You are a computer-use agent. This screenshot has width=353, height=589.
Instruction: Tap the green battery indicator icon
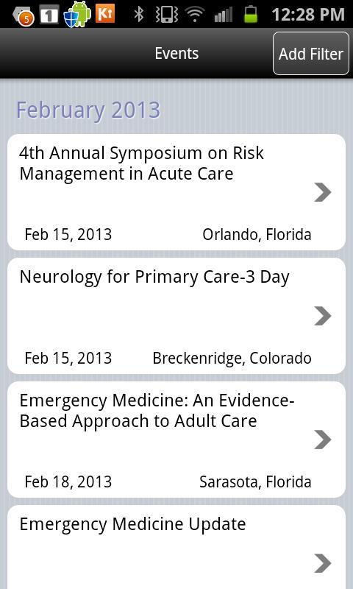(x=251, y=14)
